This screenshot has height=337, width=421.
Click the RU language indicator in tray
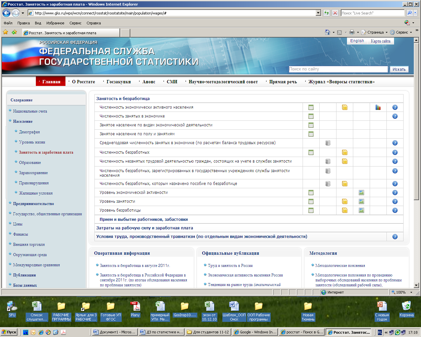tap(380, 332)
